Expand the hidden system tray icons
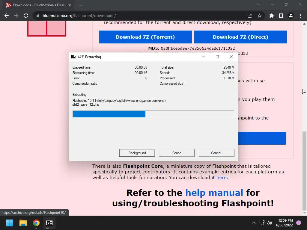Screen dimensions: 307x230 click(254, 223)
